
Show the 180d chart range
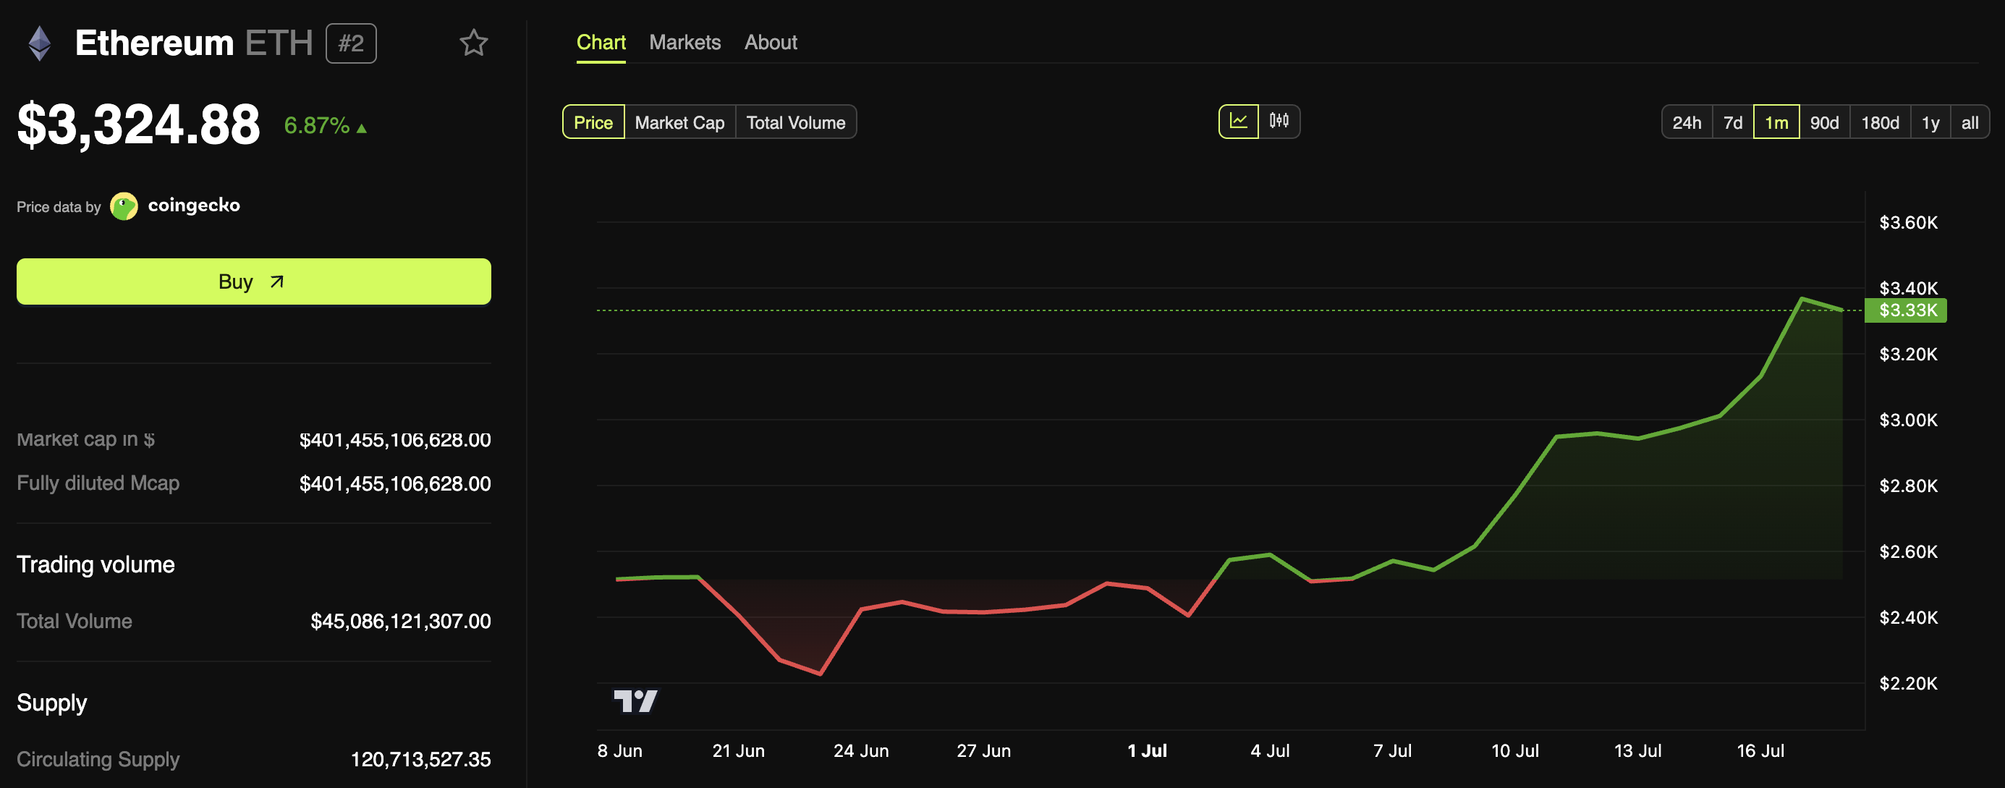tap(1879, 122)
